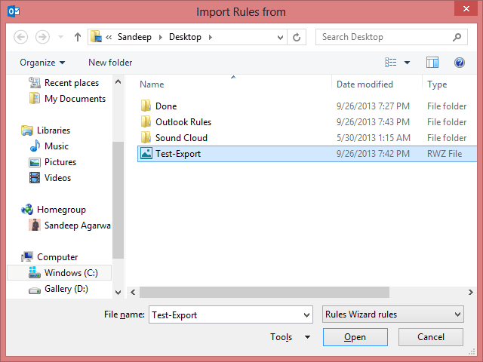Expand the arrow after Sandeep breadcrumb
Viewport: 483px width, 362px height.
point(161,37)
